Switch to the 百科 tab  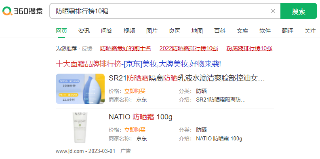[x=220, y=31]
